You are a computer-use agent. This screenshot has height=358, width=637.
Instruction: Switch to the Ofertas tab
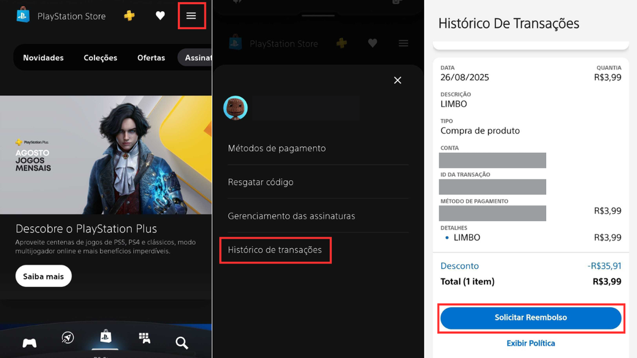point(151,58)
